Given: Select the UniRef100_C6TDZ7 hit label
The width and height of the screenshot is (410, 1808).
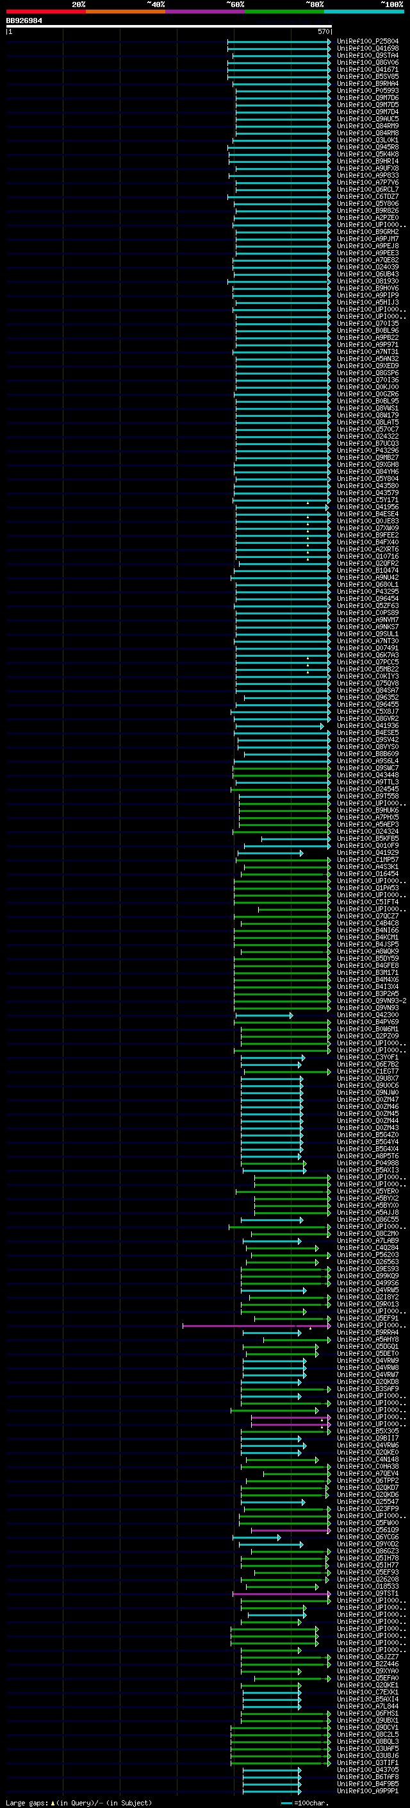Looking at the screenshot, I should tap(367, 196).
